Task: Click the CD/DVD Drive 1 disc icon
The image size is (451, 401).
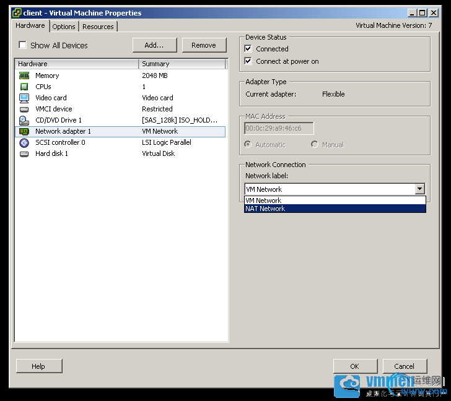Action: [x=24, y=120]
